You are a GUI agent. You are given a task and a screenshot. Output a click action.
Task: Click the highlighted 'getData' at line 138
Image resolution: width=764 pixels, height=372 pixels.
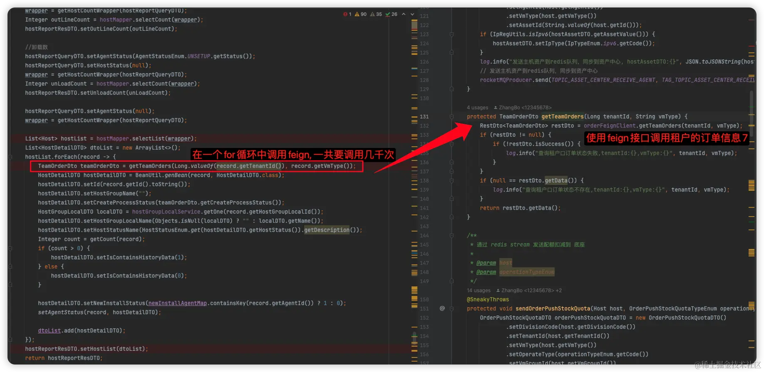point(556,181)
